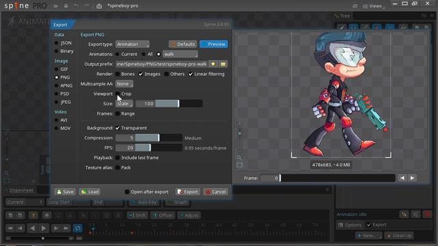This screenshot has height=246, width=438.
Task: Click the Offset timeline button
Action: [x=163, y=215]
